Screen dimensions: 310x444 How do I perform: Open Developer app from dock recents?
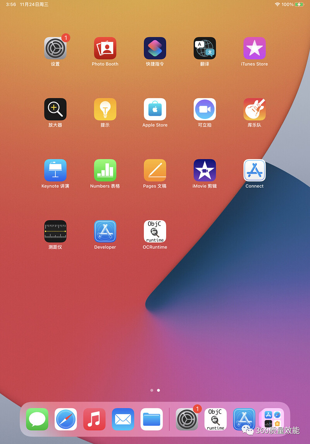[x=244, y=419]
